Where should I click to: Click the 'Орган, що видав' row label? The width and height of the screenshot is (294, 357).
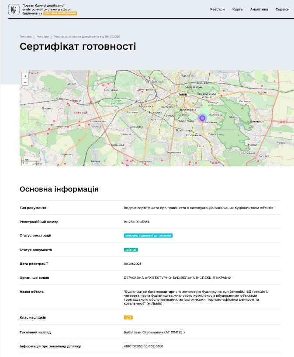point(34,278)
